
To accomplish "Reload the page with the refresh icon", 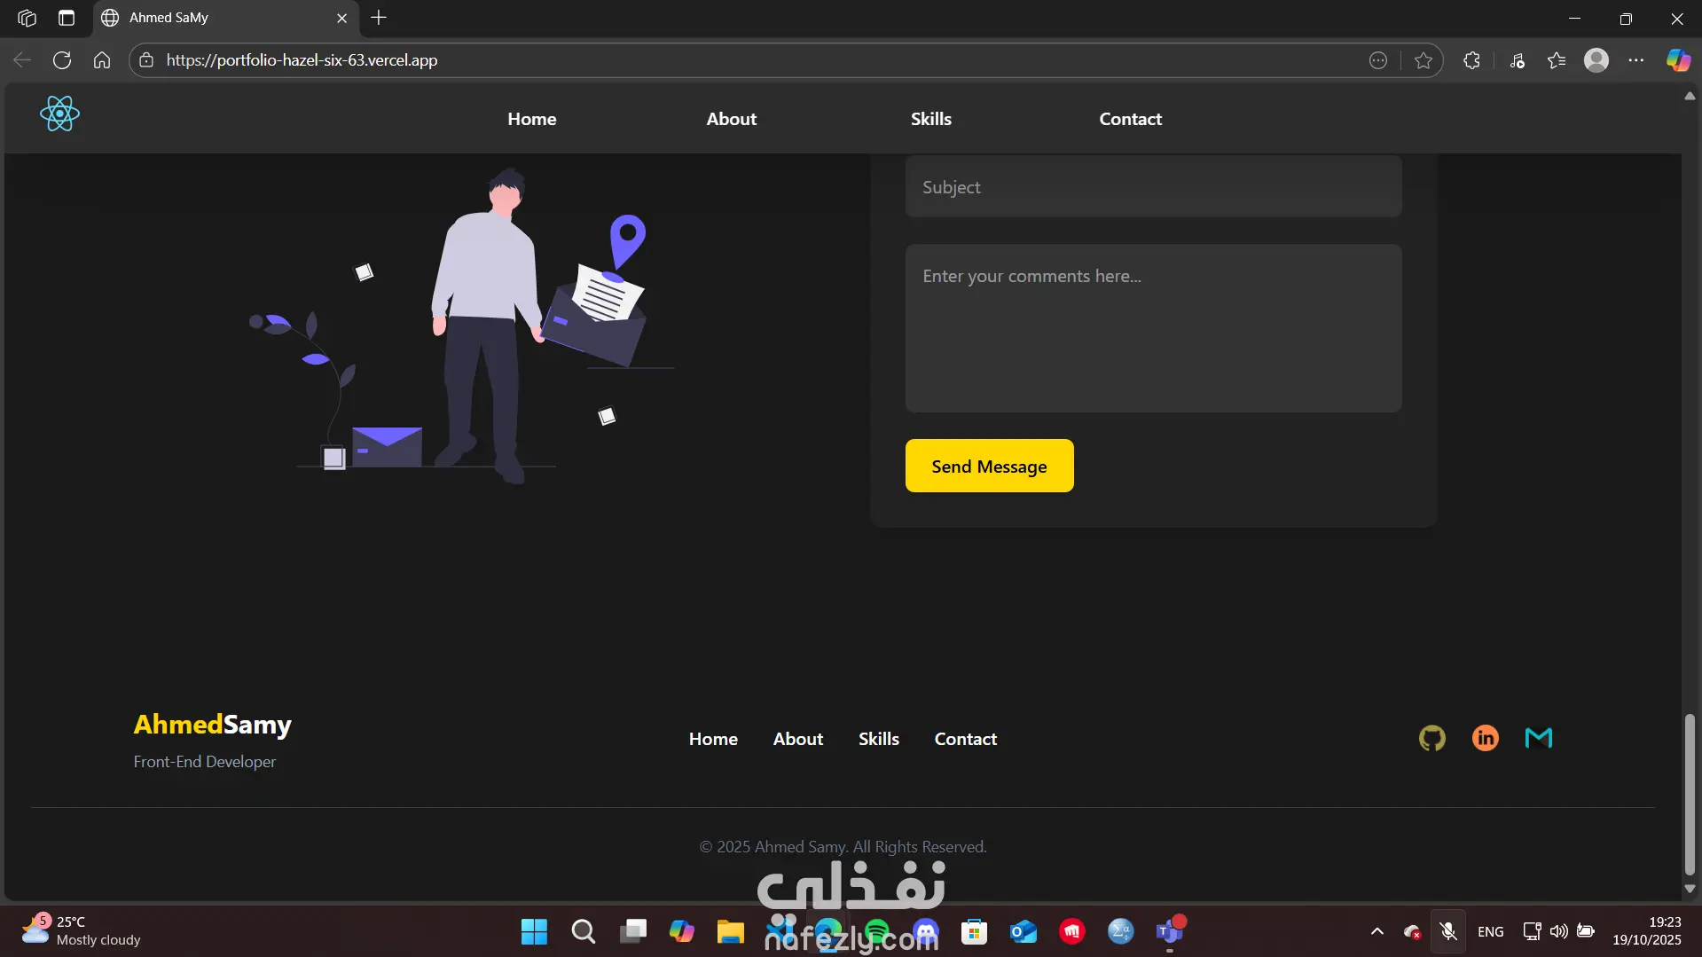I will click(62, 60).
